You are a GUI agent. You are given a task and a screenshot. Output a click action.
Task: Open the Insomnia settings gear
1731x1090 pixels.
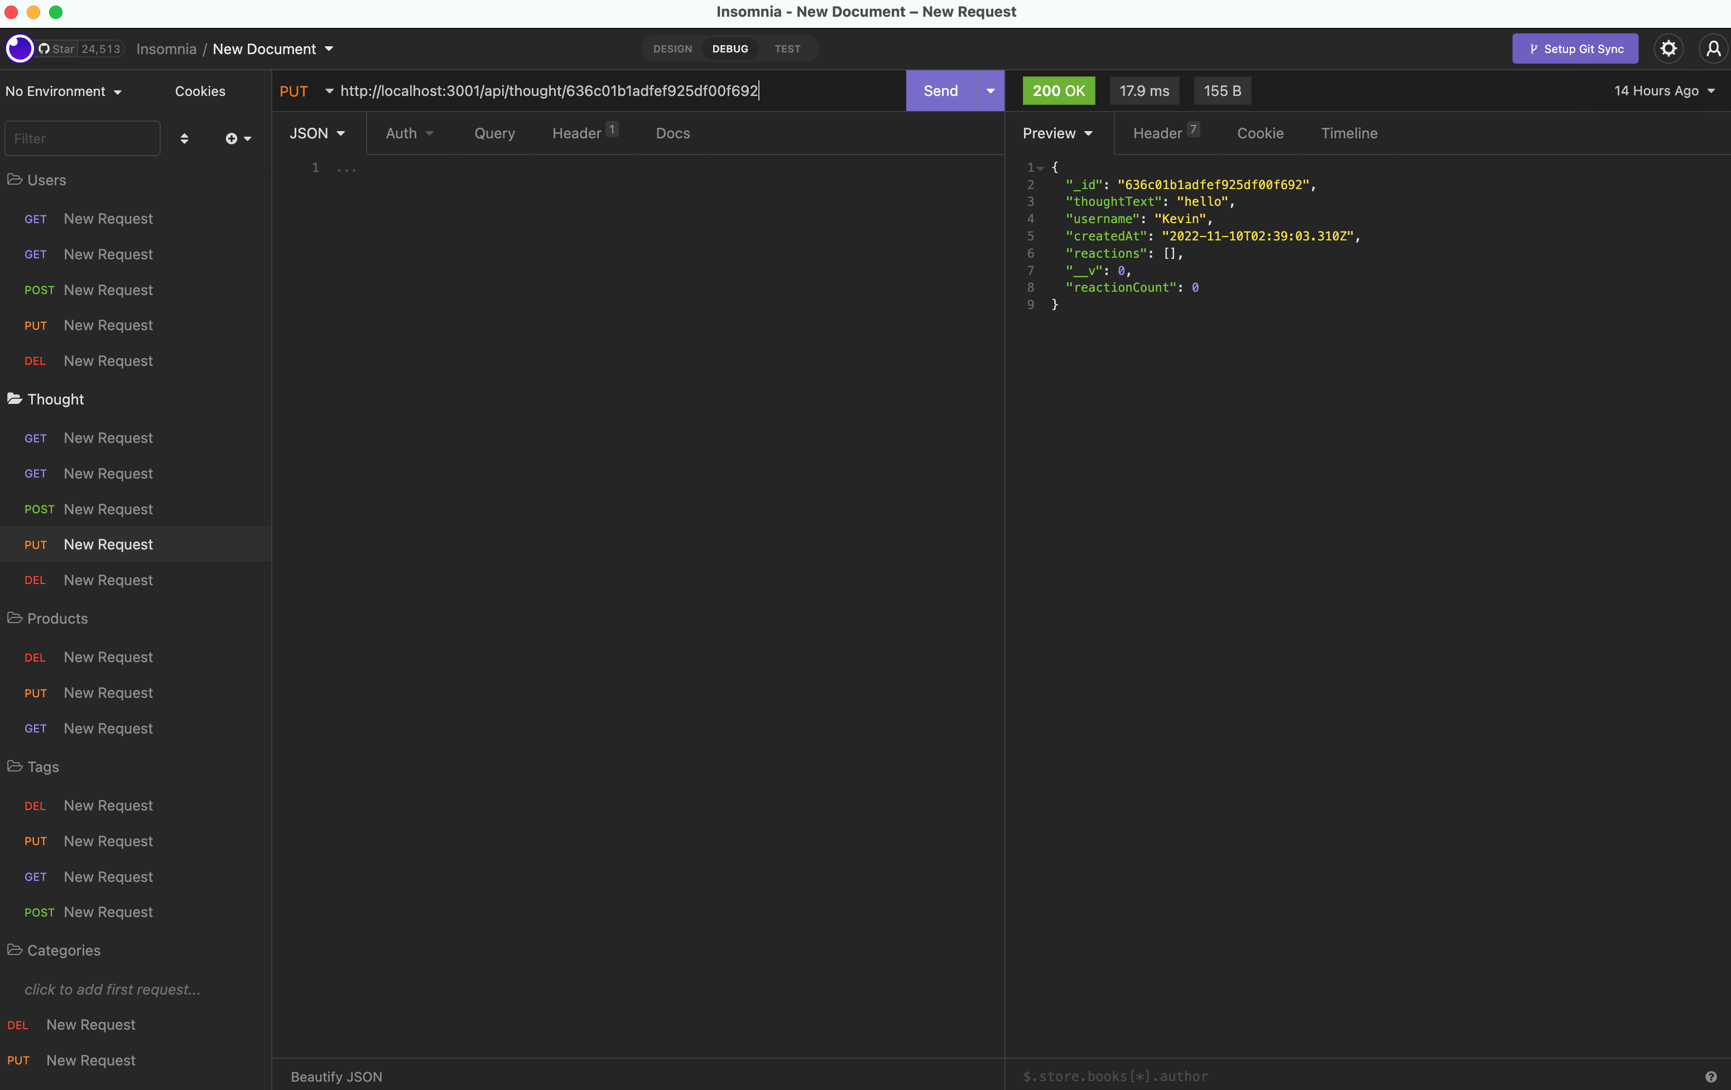(1669, 48)
